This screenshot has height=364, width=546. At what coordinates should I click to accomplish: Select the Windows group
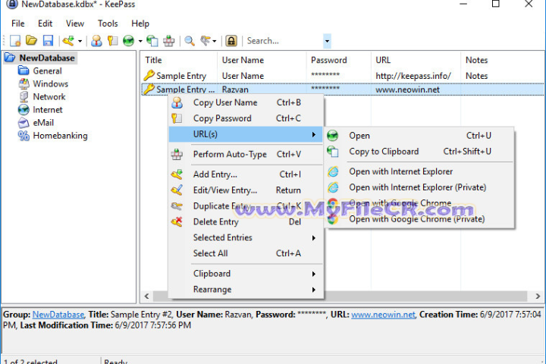(51, 83)
